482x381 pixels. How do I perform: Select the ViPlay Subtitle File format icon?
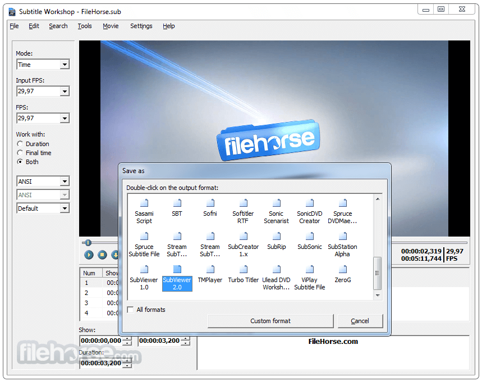(310, 269)
